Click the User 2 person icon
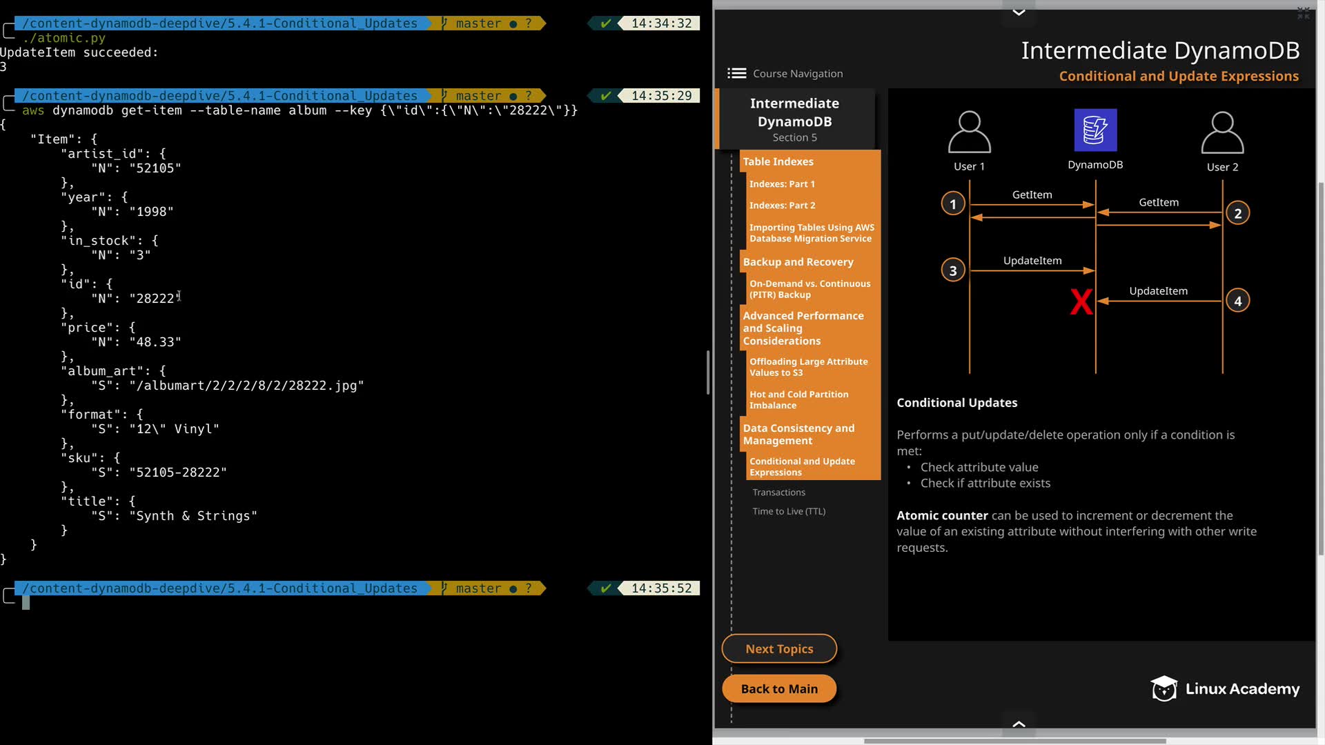The width and height of the screenshot is (1325, 745). (1221, 132)
